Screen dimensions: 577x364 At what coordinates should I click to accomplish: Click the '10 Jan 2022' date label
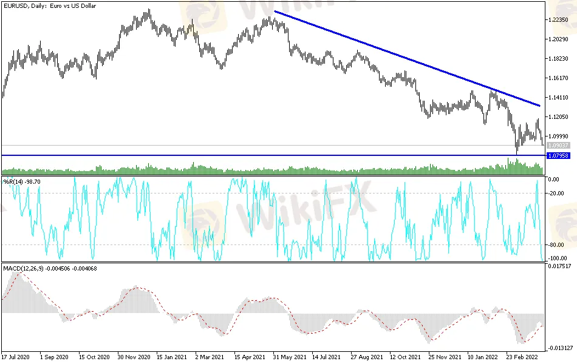click(482, 357)
